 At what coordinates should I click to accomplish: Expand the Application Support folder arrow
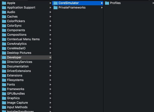coord(50,8)
